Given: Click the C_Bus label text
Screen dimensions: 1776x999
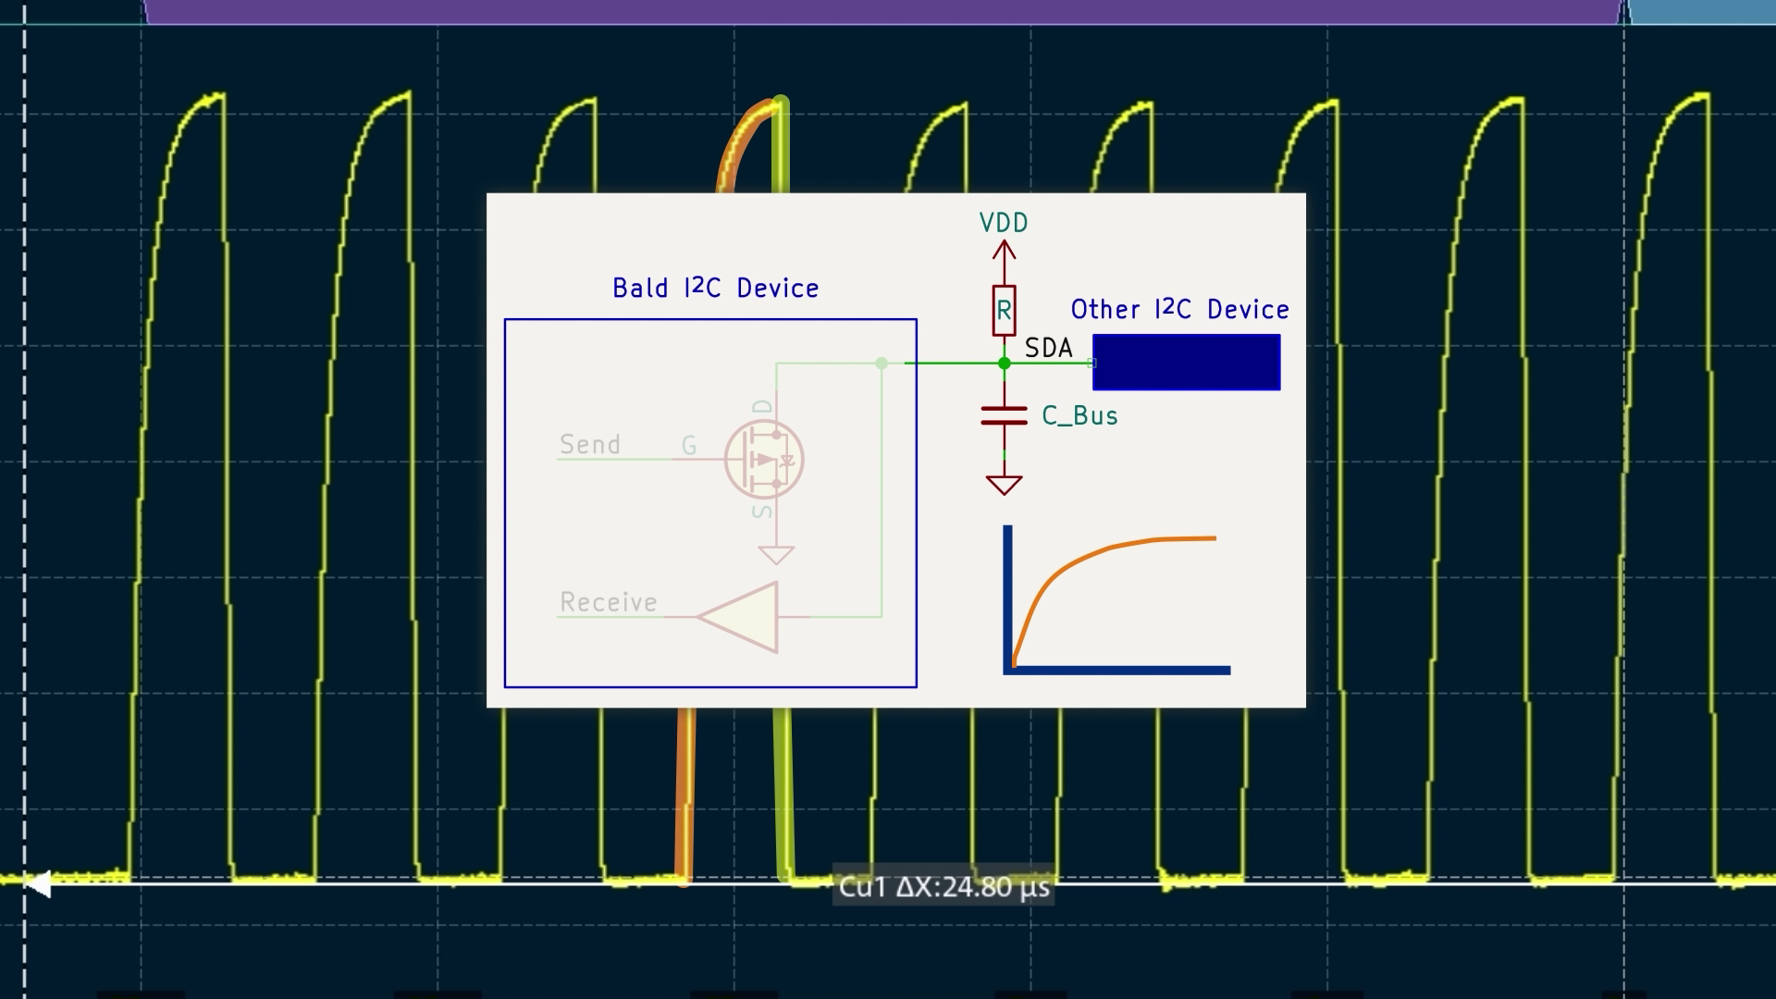Looking at the screenshot, I should click(x=1079, y=416).
